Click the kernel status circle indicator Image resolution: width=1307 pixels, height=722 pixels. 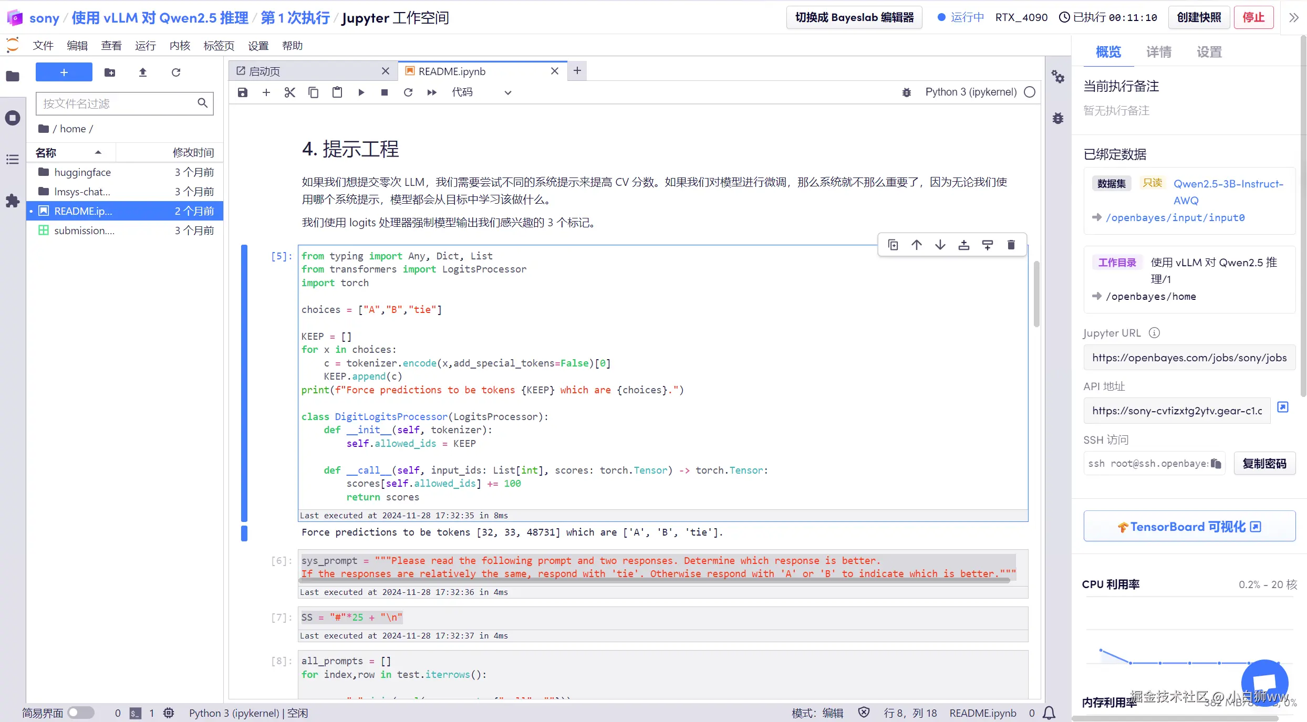click(x=1030, y=92)
